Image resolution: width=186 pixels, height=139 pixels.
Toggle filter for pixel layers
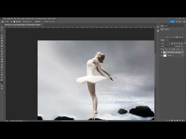click(x=172, y=44)
